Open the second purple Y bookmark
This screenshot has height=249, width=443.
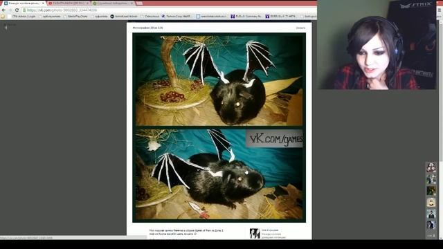[x=281, y=17]
